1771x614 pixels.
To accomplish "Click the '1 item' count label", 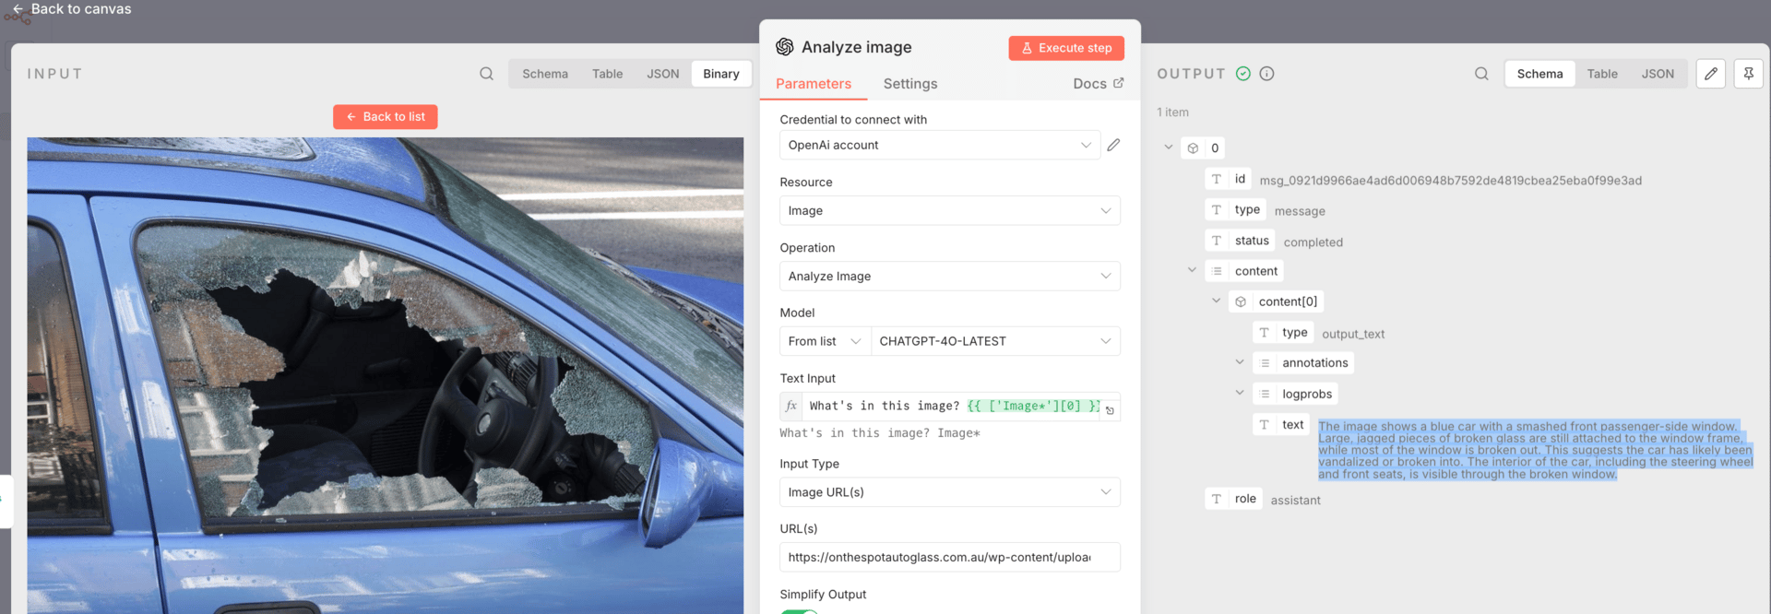I will (1172, 112).
